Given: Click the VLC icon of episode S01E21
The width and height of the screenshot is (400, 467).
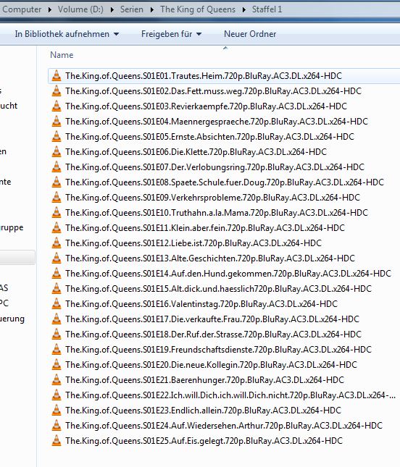Looking at the screenshot, I should tap(57, 379).
